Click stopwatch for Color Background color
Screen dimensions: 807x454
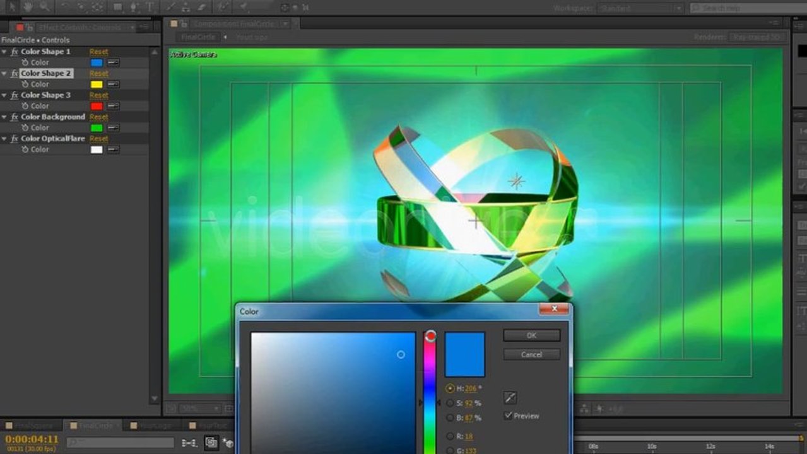[x=25, y=127]
